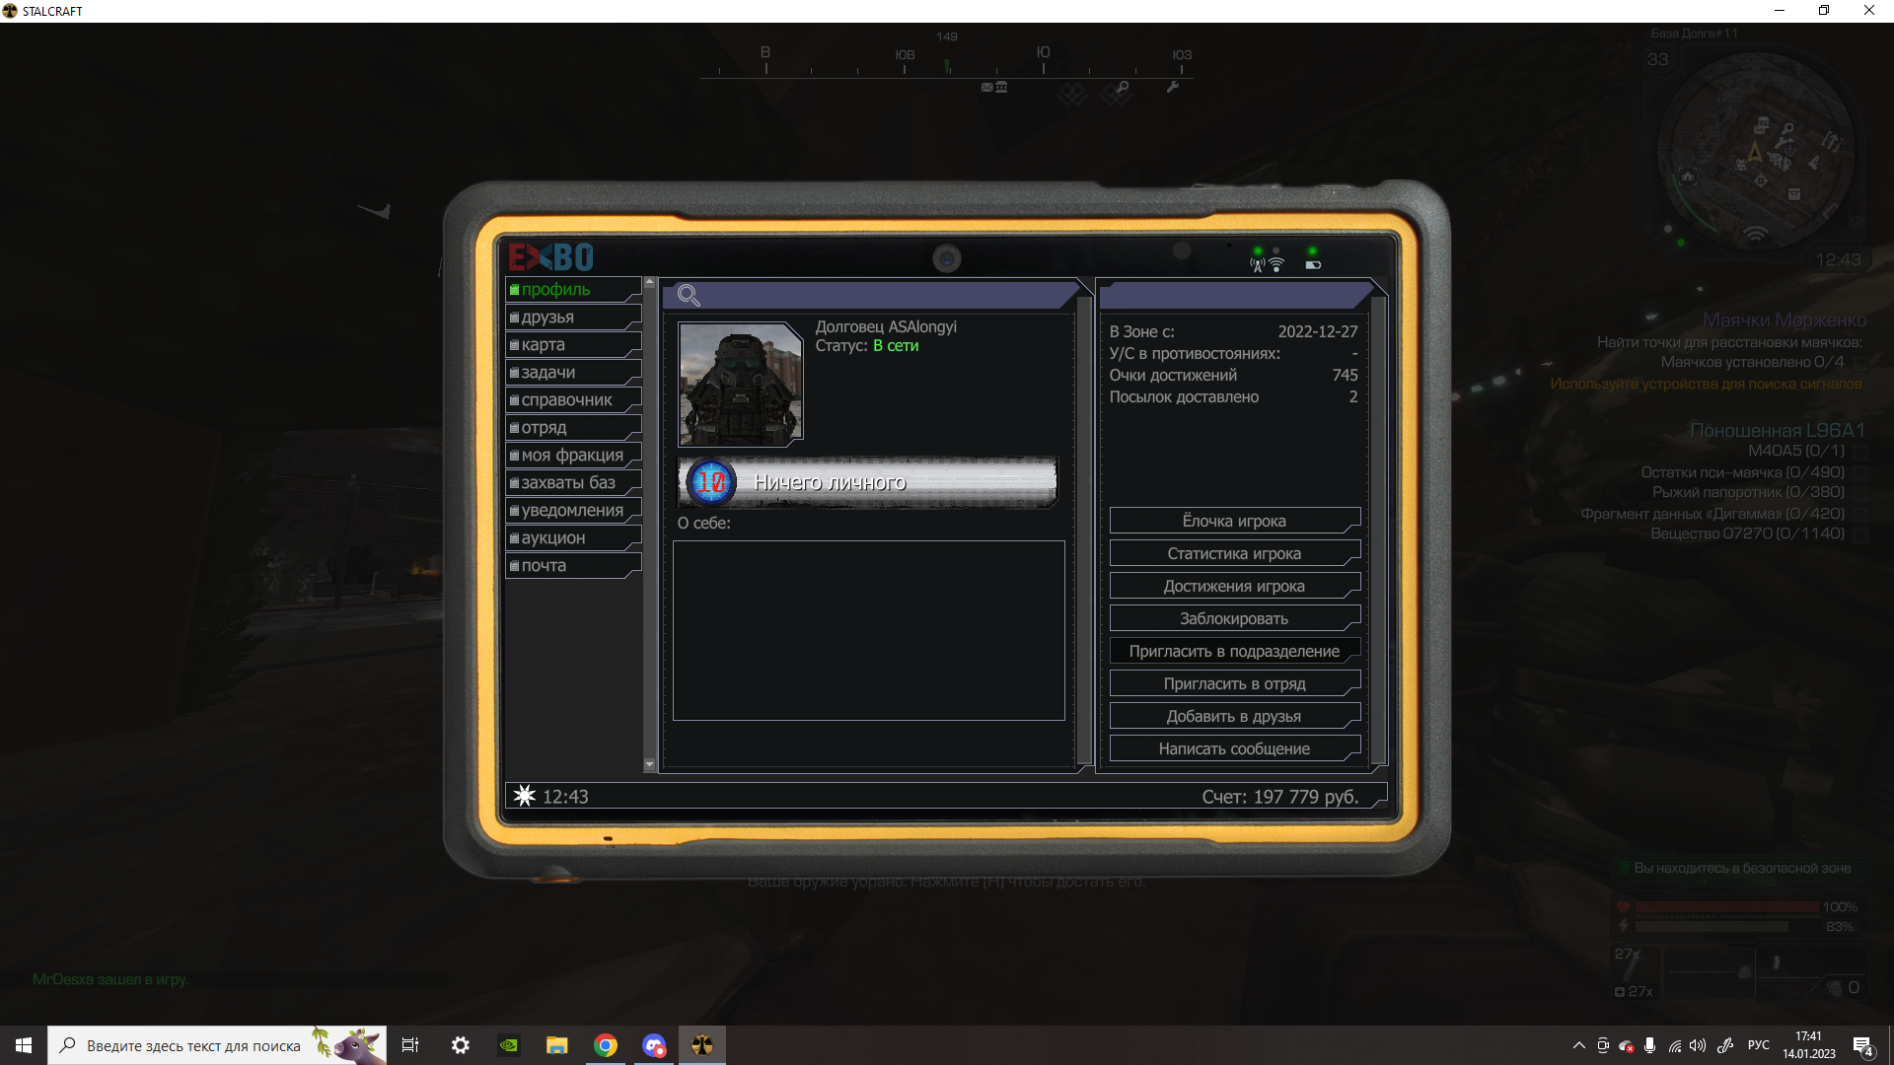
Task: Open the профиль menu section
Action: (573, 289)
